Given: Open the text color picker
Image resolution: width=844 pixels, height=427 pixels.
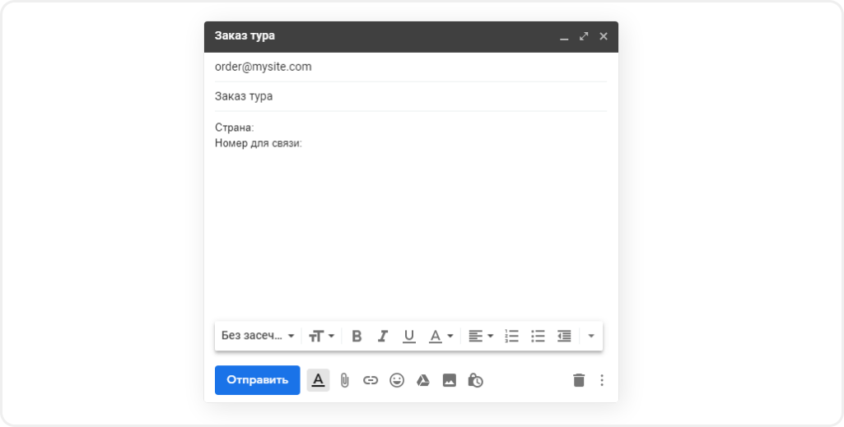Looking at the screenshot, I should point(440,336).
